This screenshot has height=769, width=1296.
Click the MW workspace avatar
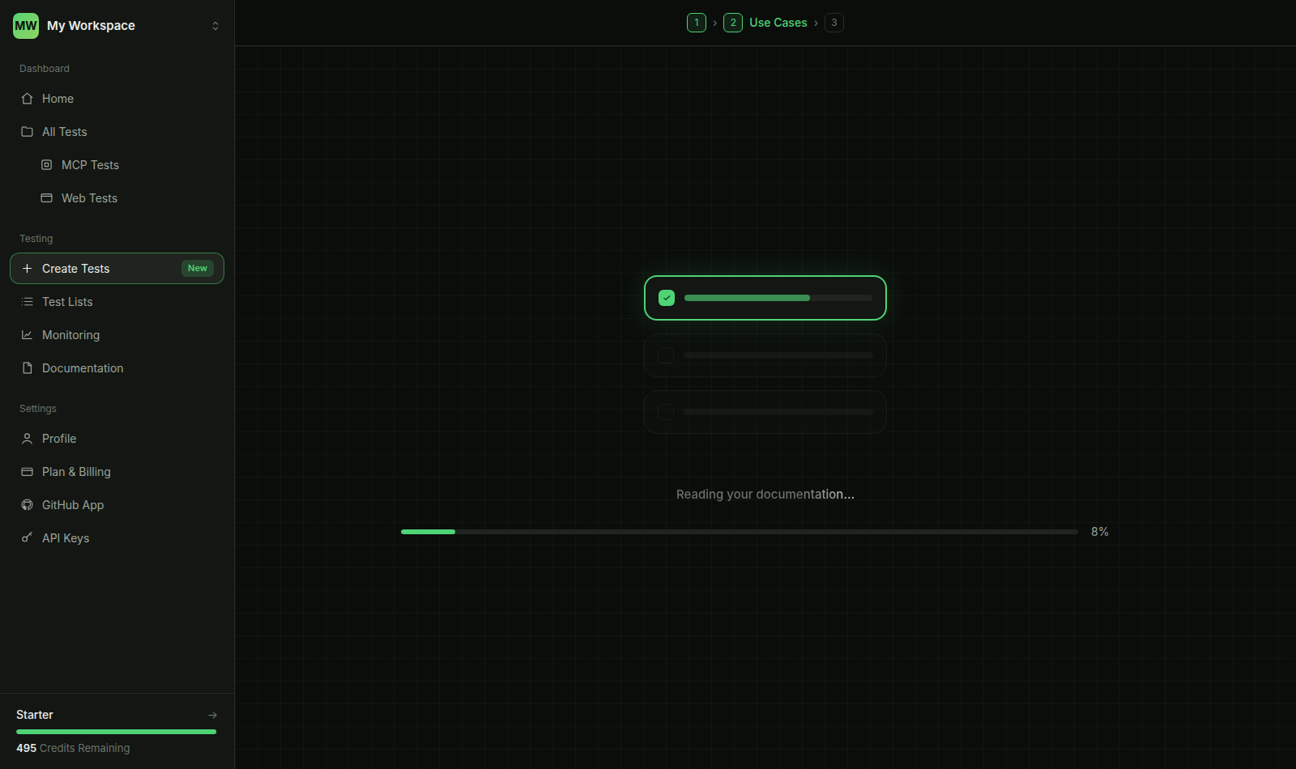pos(26,26)
